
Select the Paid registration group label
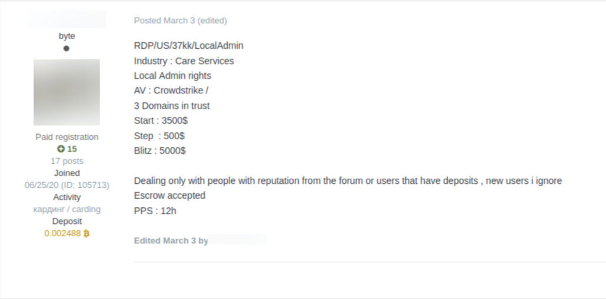tap(66, 137)
